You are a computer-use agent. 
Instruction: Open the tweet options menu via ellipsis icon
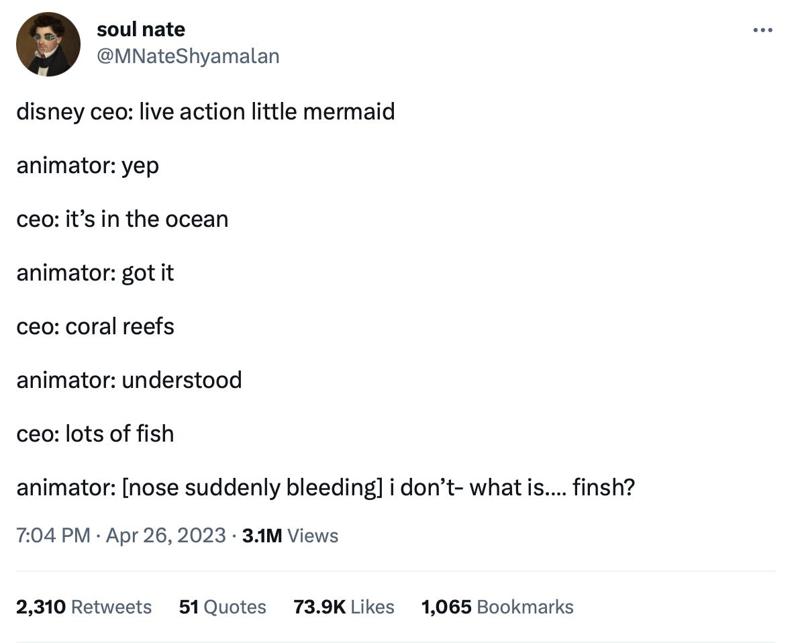(x=763, y=30)
